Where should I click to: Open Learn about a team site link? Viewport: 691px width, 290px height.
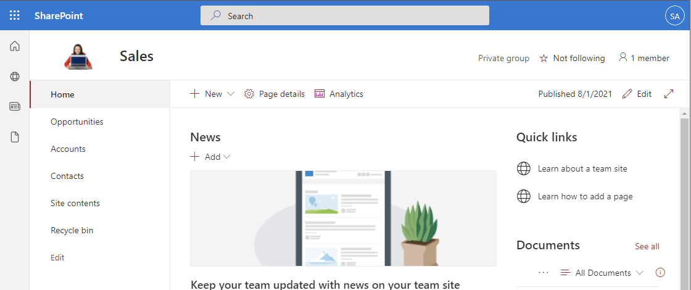click(x=582, y=168)
